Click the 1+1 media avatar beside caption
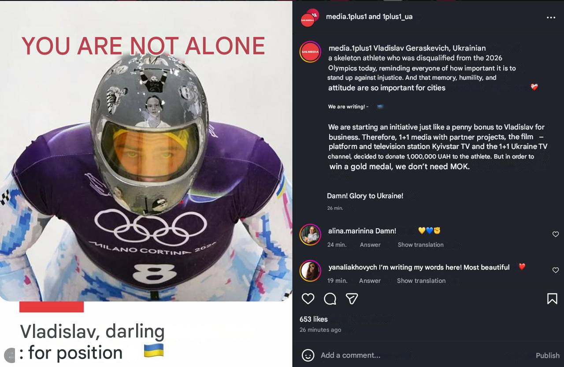Viewport: 564px width, 367px height. [x=310, y=52]
